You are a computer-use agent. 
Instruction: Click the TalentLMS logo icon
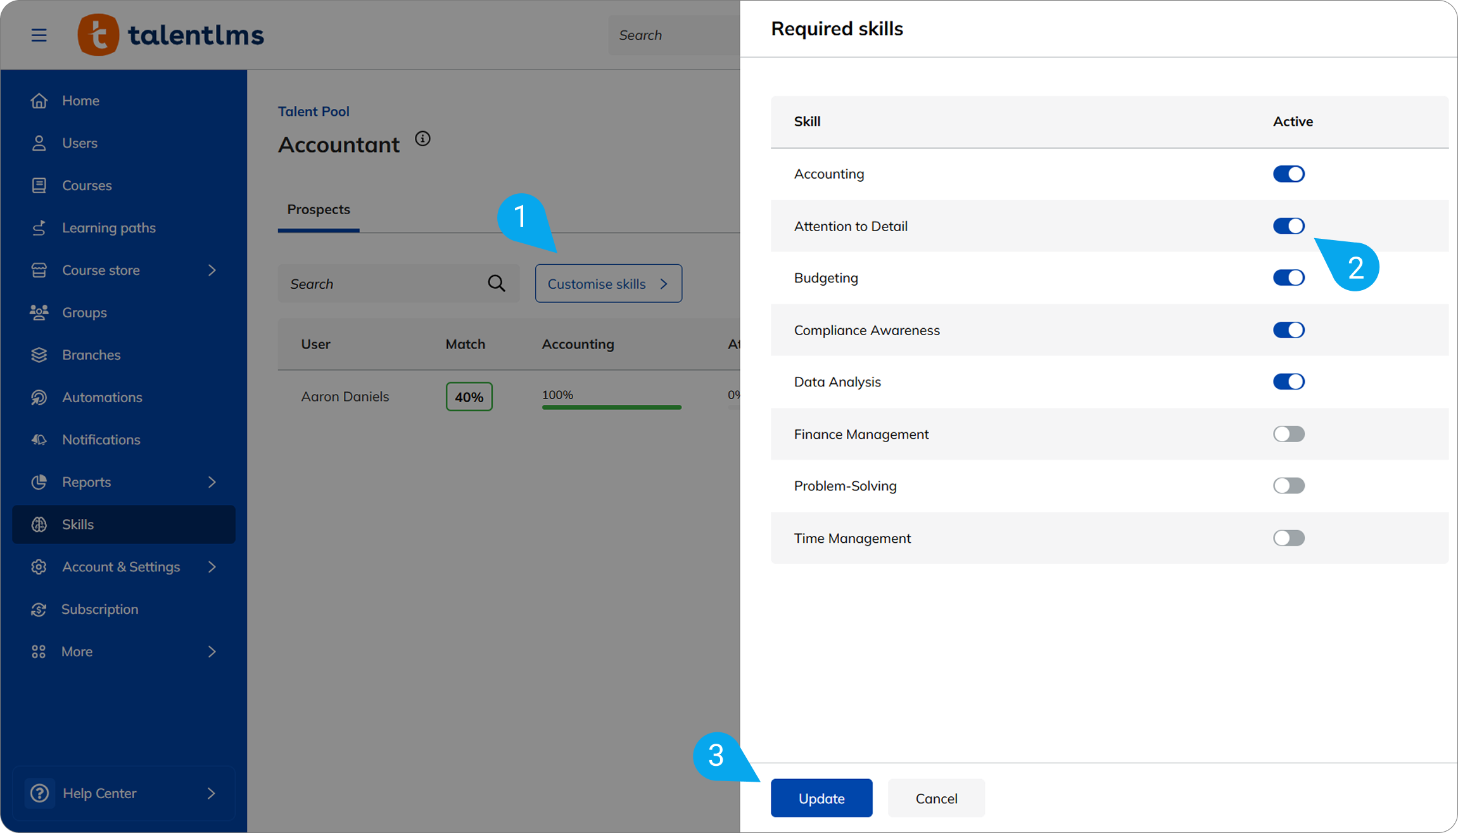click(98, 35)
